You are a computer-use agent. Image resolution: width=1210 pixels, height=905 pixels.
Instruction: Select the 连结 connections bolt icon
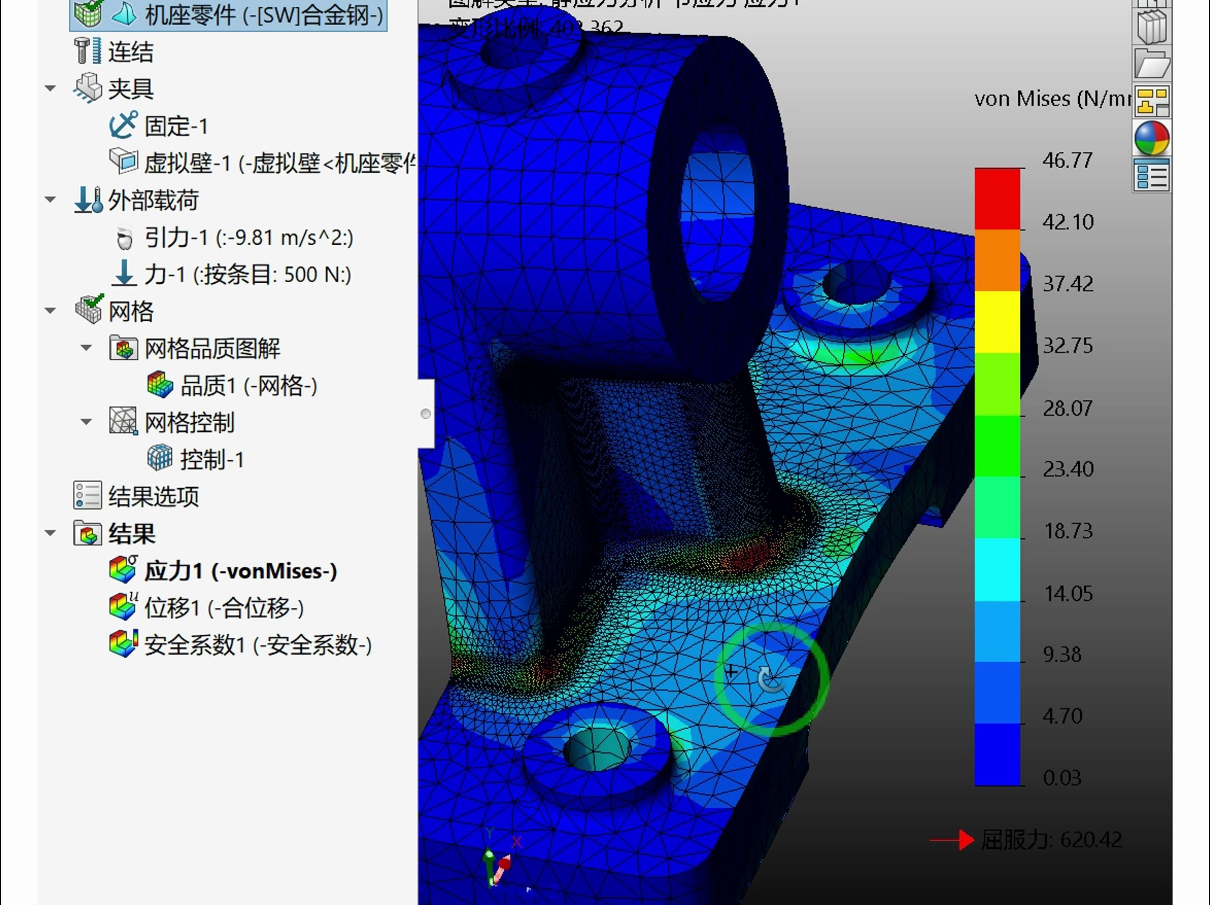(87, 51)
